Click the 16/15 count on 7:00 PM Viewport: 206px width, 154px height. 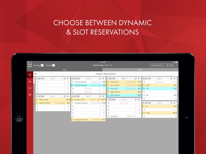click(x=124, y=79)
